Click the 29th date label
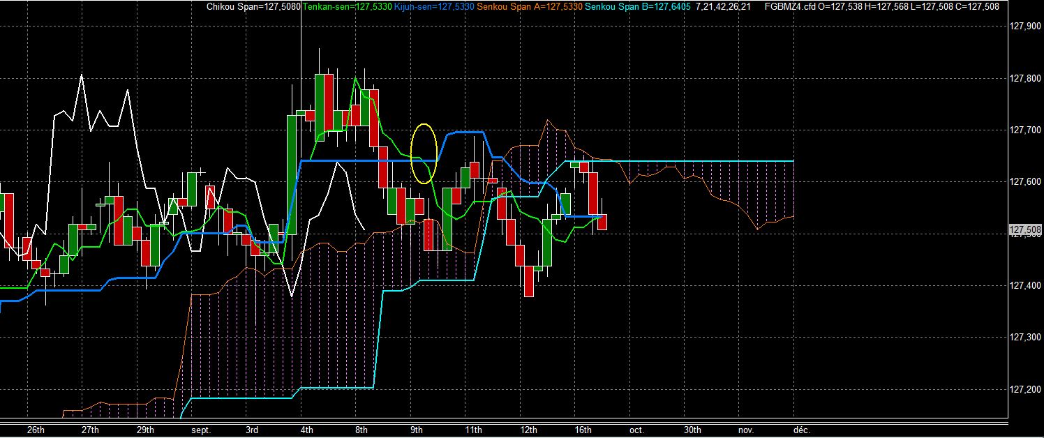The image size is (1044, 438). pos(144,430)
